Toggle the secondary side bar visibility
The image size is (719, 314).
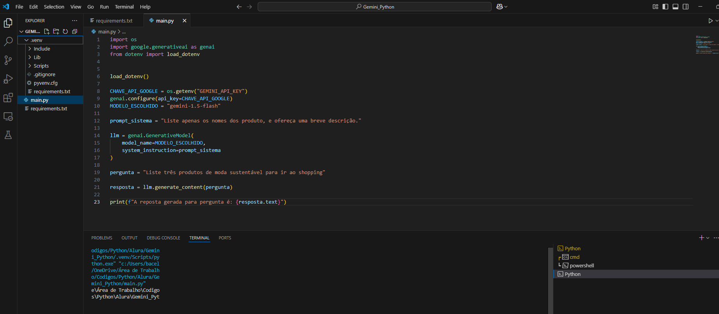686,7
